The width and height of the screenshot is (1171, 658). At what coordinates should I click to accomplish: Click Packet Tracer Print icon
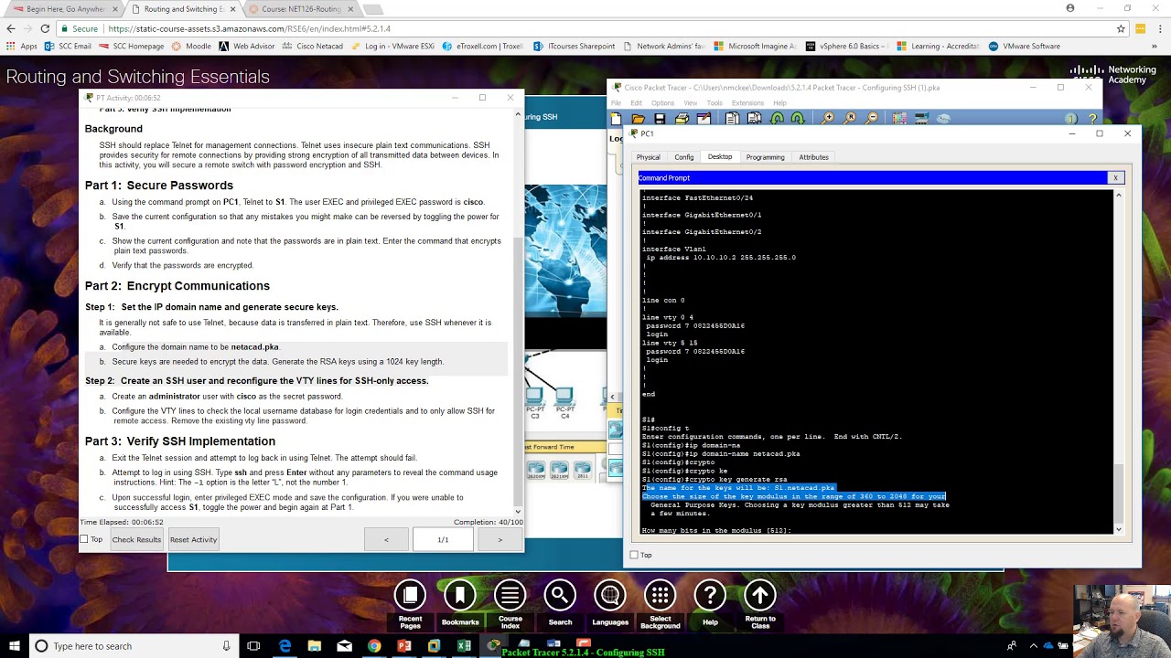(682, 119)
